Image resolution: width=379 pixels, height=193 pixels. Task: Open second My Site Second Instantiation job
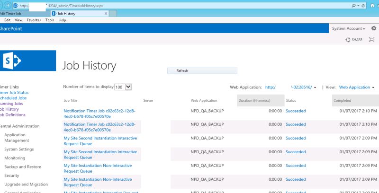pos(100,155)
